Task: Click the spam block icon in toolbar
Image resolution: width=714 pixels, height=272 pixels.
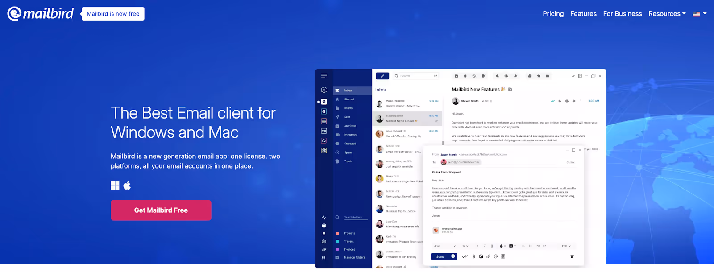Action: (x=474, y=76)
